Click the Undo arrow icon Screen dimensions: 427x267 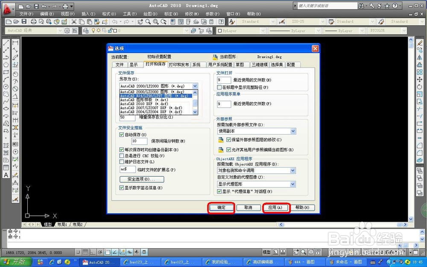(x=114, y=21)
